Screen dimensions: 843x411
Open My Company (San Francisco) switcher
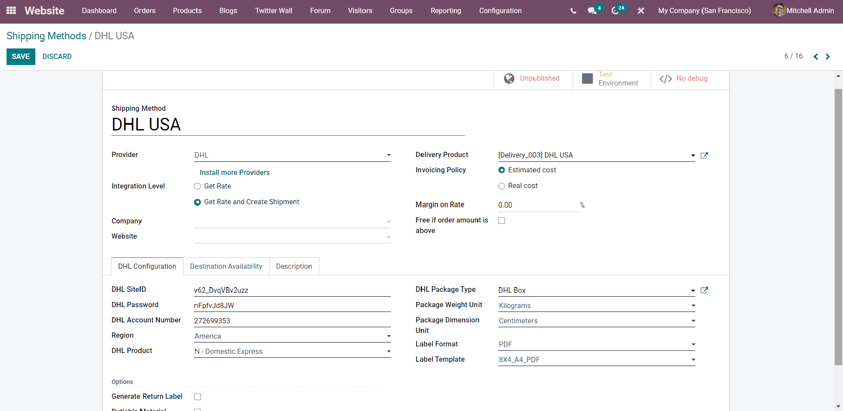pyautogui.click(x=705, y=11)
